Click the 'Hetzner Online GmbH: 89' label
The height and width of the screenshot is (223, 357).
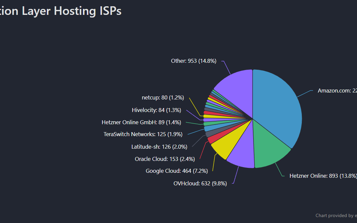(x=141, y=122)
